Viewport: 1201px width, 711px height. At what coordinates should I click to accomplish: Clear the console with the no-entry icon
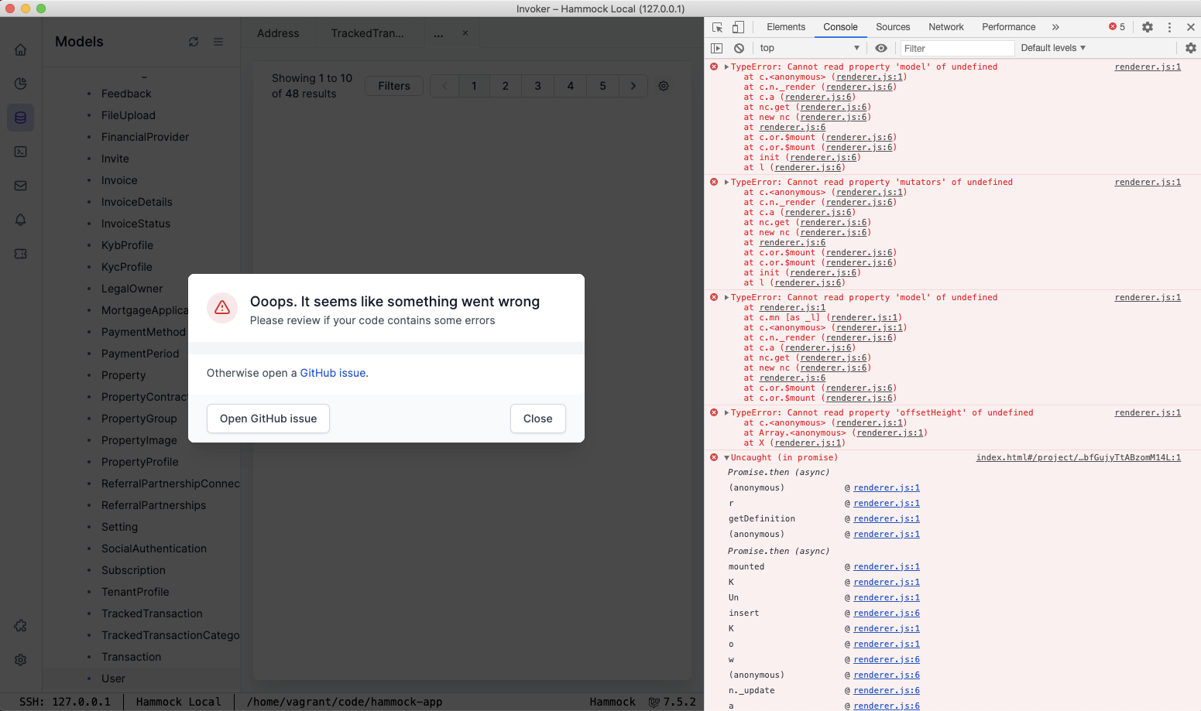739,47
